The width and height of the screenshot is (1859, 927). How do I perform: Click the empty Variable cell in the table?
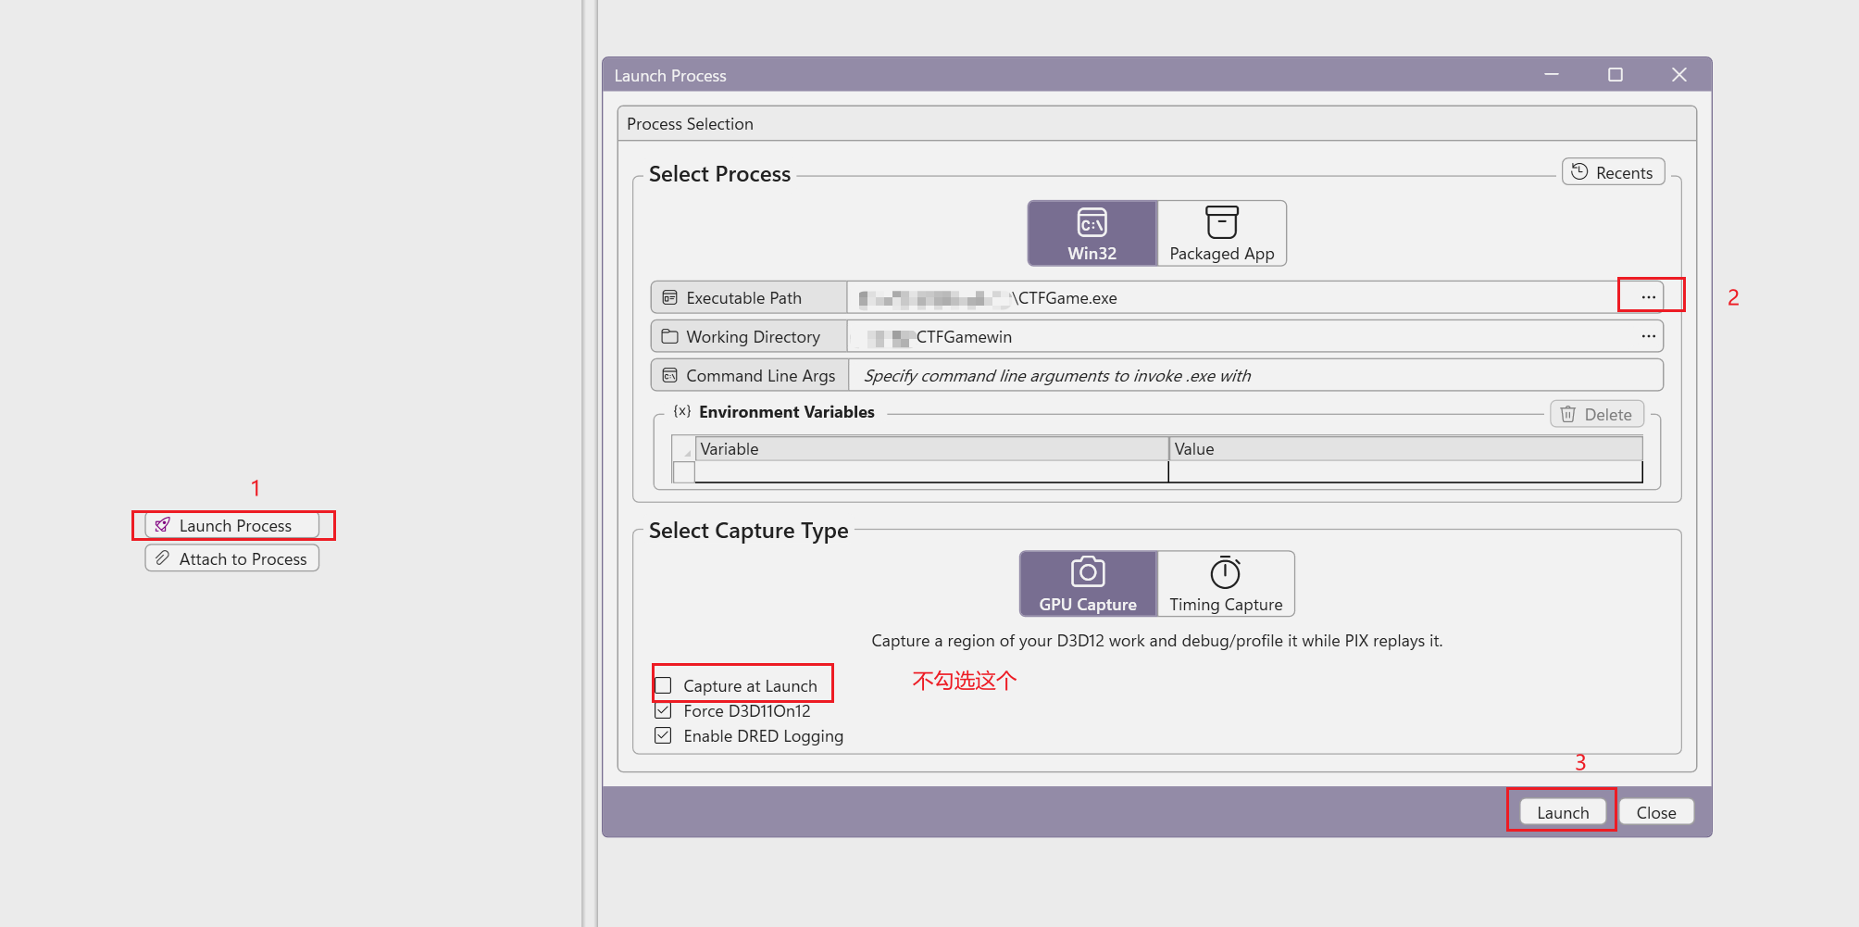[x=931, y=471]
